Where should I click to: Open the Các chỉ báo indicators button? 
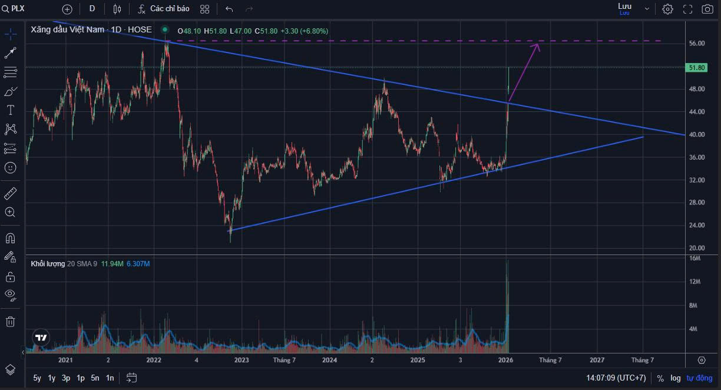164,9
